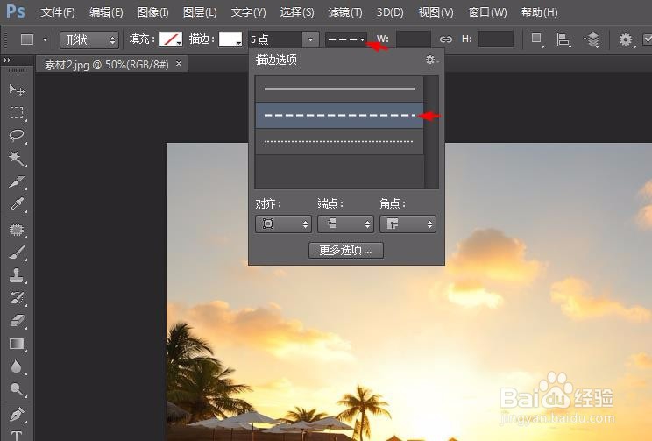Image resolution: width=652 pixels, height=441 pixels.
Task: Select the Spot Healing Brush tool
Action: coord(17,229)
